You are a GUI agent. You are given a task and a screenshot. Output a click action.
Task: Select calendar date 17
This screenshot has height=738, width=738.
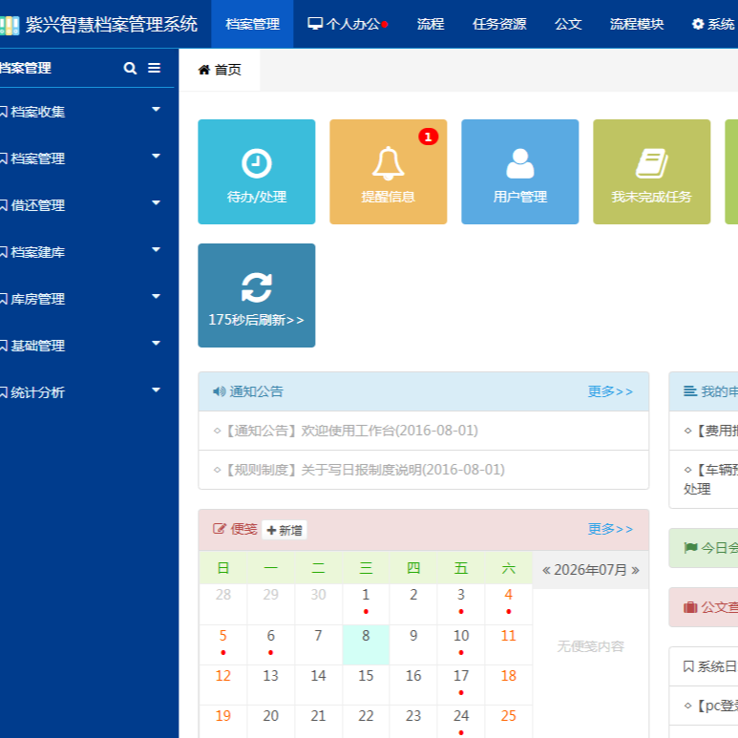tap(461, 685)
